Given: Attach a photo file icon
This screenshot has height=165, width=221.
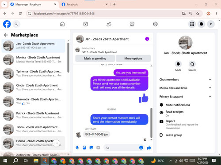Looking at the screenshot, I should pyautogui.click(x=84, y=147).
